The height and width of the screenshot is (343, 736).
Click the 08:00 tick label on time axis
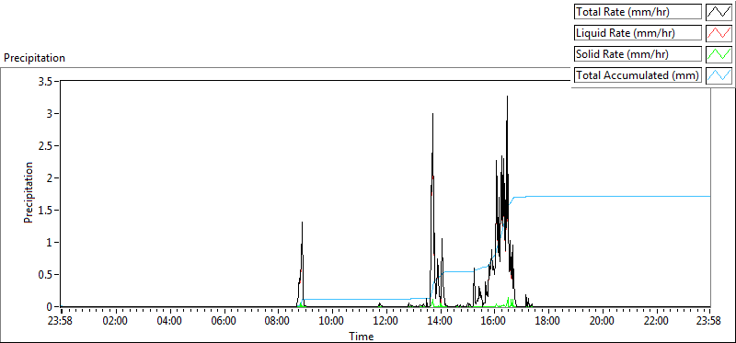click(278, 322)
